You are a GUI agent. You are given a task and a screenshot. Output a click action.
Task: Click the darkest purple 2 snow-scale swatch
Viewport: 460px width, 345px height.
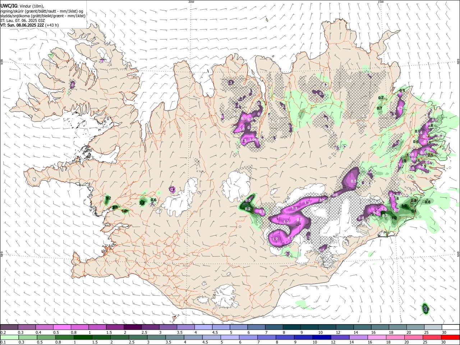coord(132,327)
